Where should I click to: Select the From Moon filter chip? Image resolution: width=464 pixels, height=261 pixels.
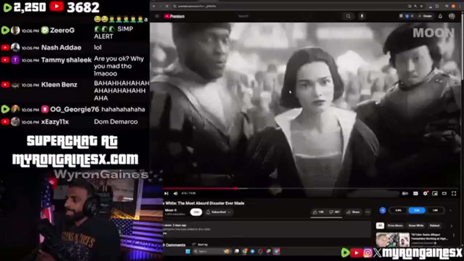[x=395, y=225]
